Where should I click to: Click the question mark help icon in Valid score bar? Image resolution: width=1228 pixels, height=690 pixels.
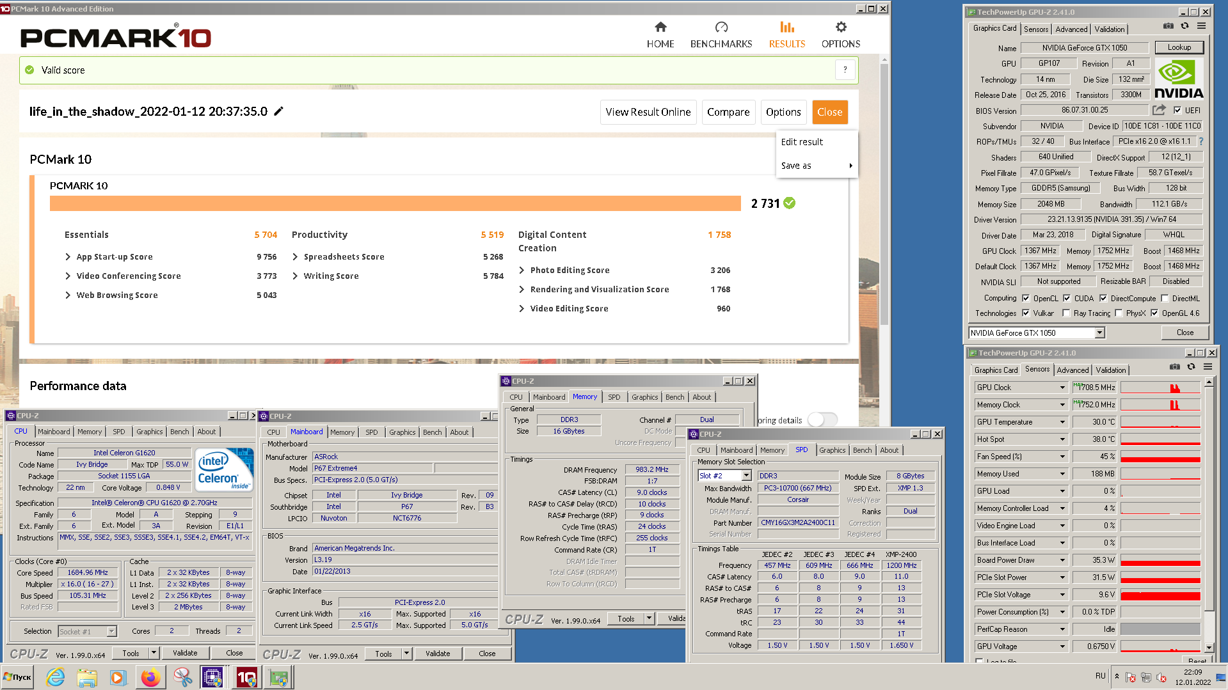click(845, 70)
